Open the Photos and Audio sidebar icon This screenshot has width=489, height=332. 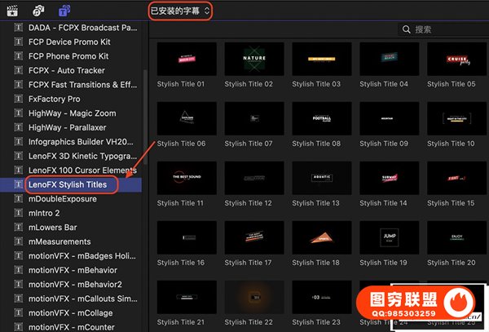pos(38,11)
